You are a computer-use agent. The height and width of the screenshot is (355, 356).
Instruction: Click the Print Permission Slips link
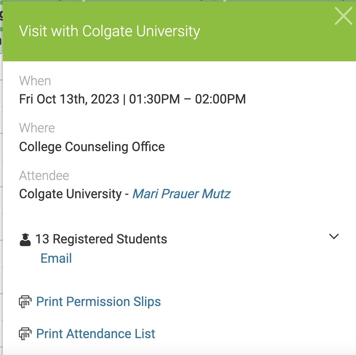[98, 302]
